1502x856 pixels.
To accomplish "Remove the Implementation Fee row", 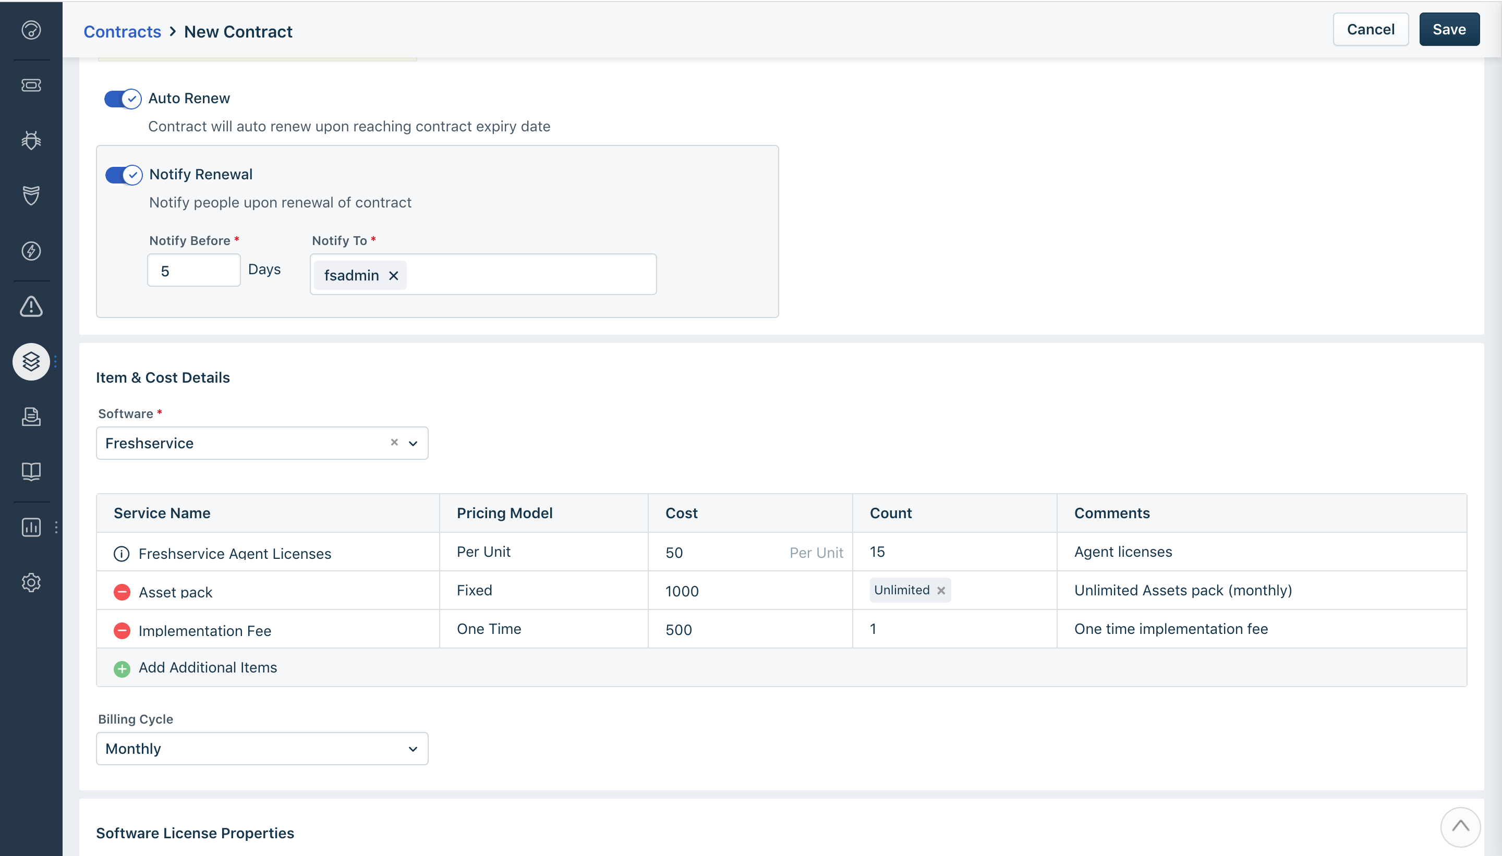I will (x=122, y=630).
